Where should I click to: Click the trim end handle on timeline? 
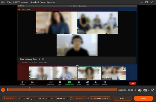point(116,90)
